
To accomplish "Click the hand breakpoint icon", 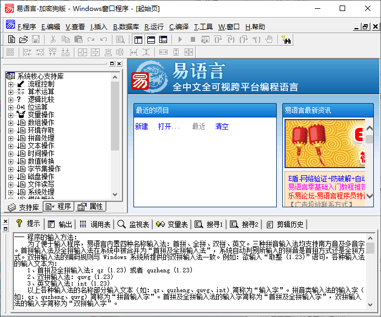I will click(269, 39).
